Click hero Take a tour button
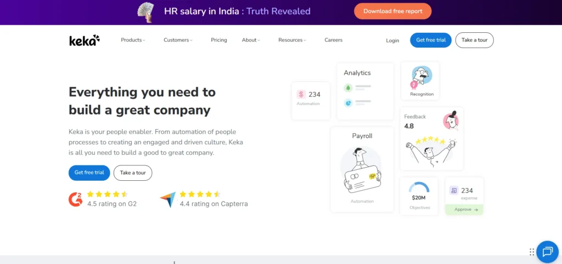Viewport: 562px width, 264px height. 133,173
